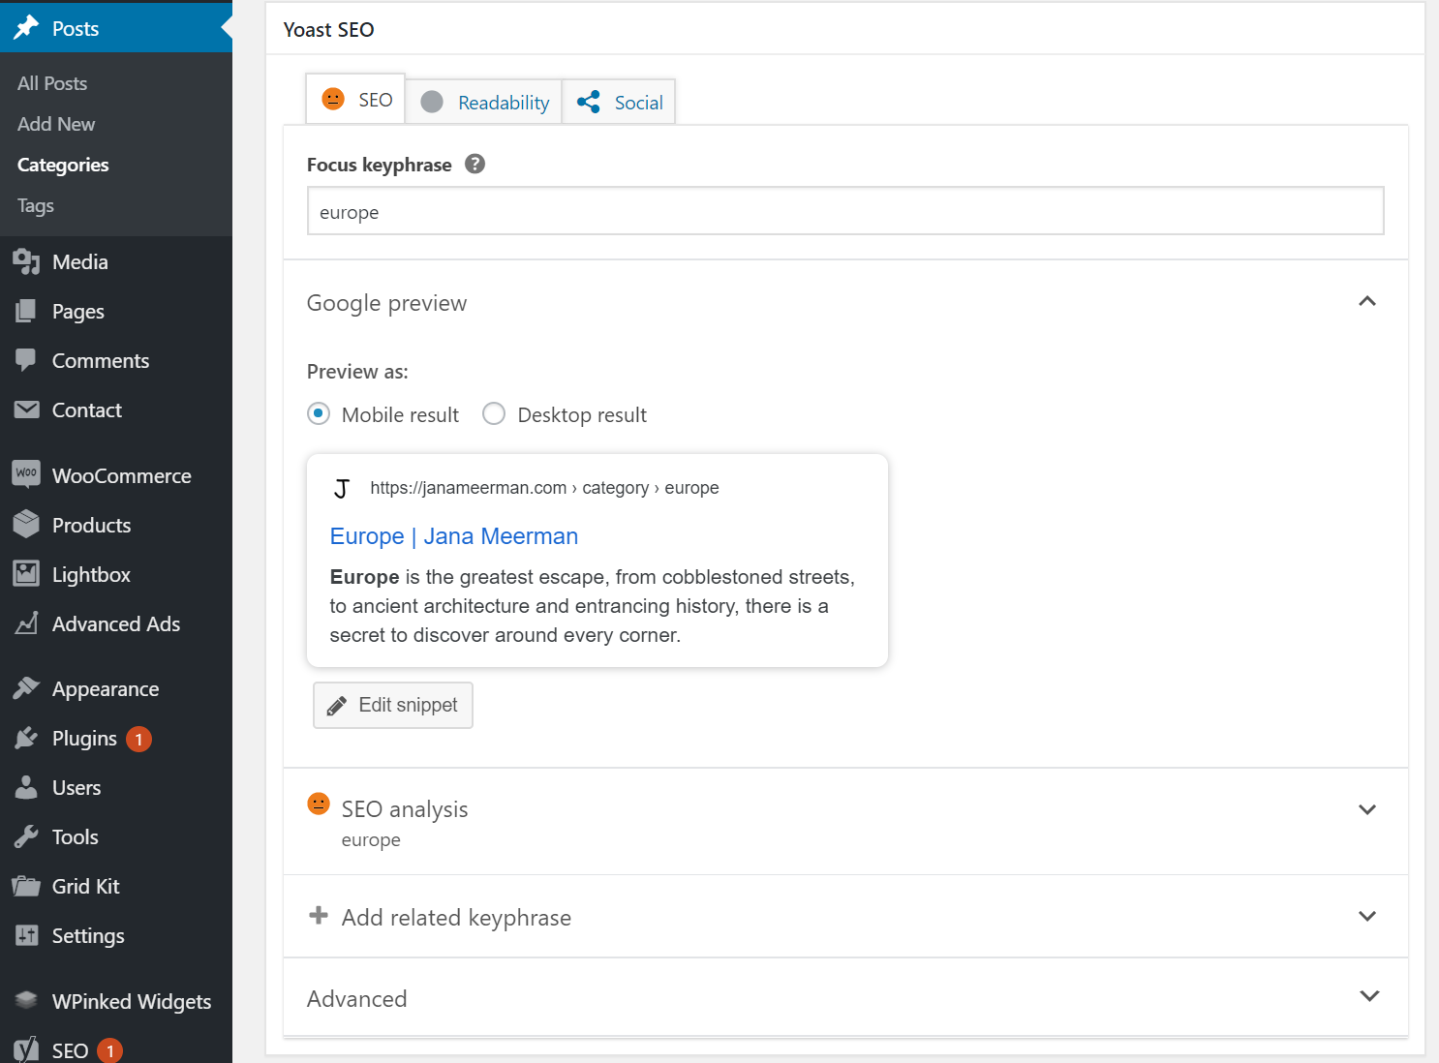Click the Products box icon
Screen dimensions: 1439x1063
(26, 524)
